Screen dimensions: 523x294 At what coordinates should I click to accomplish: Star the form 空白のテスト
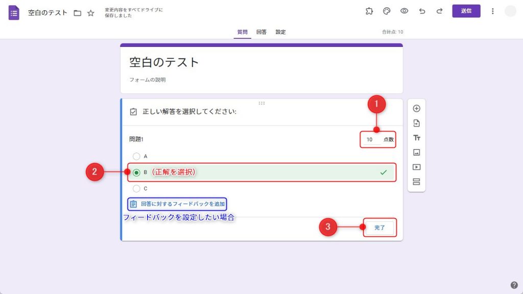pyautogui.click(x=91, y=13)
